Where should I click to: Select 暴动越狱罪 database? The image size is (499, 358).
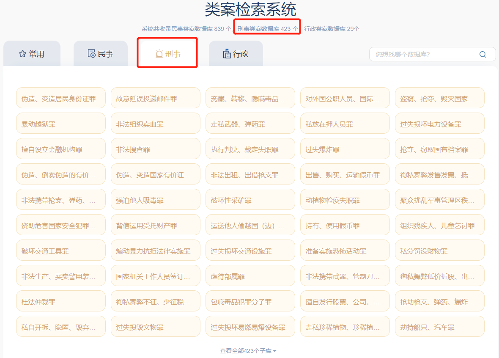[x=60, y=124]
